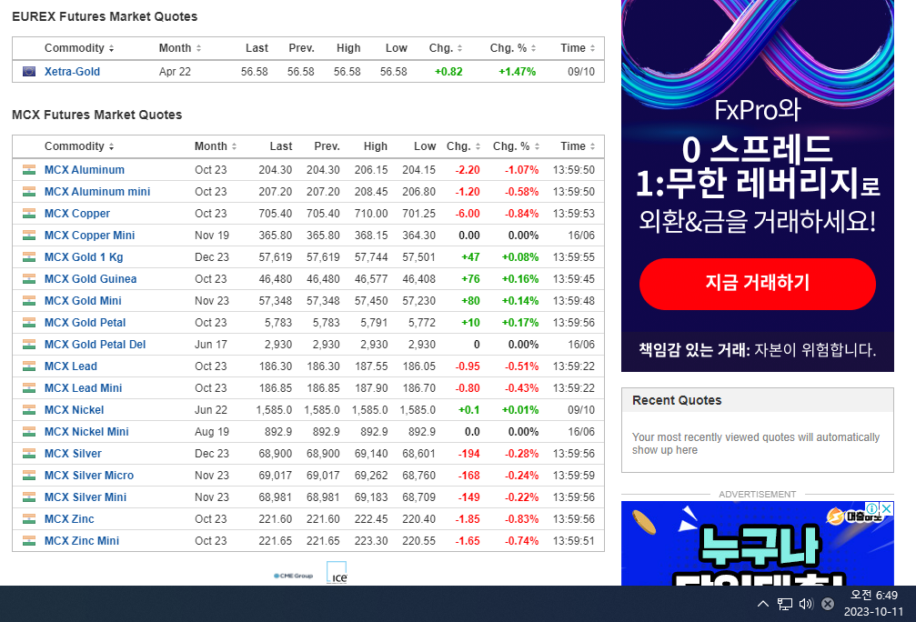Sort MCX table by Month
Viewport: 916px width, 622px height.
click(216, 146)
